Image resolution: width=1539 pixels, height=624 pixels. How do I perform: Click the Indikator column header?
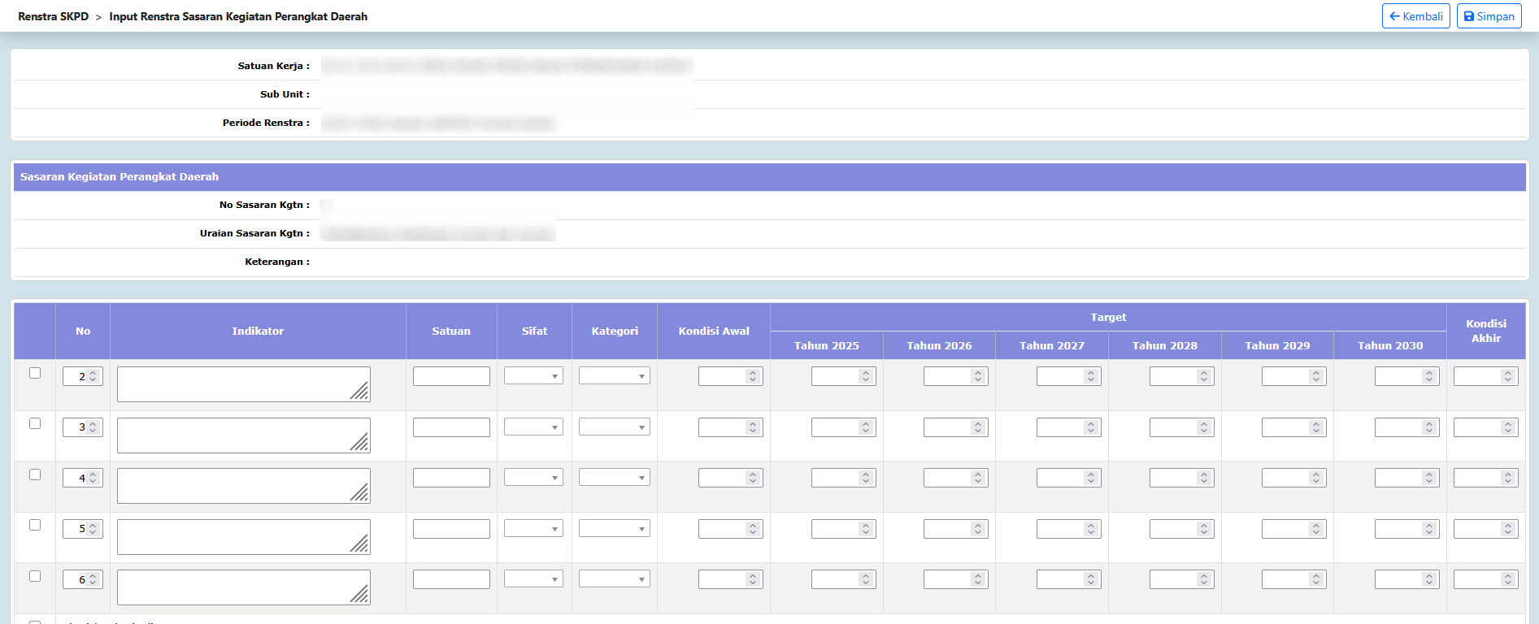pos(258,331)
